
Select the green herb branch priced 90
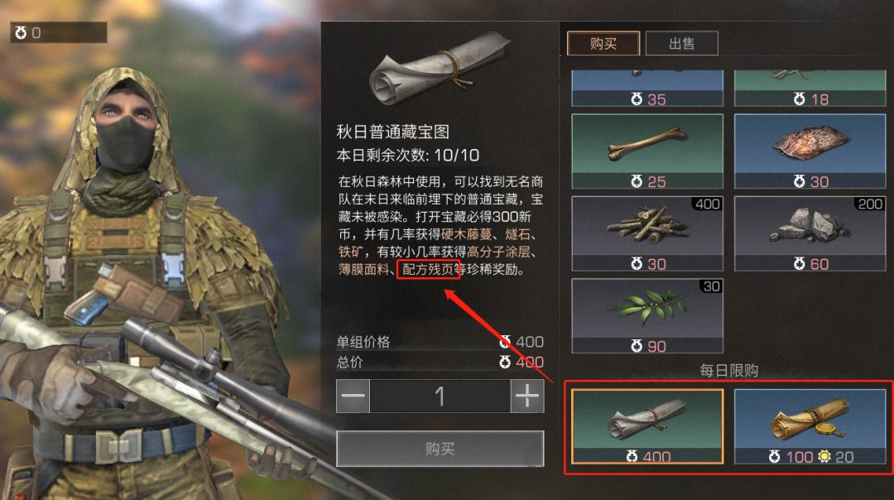click(647, 316)
